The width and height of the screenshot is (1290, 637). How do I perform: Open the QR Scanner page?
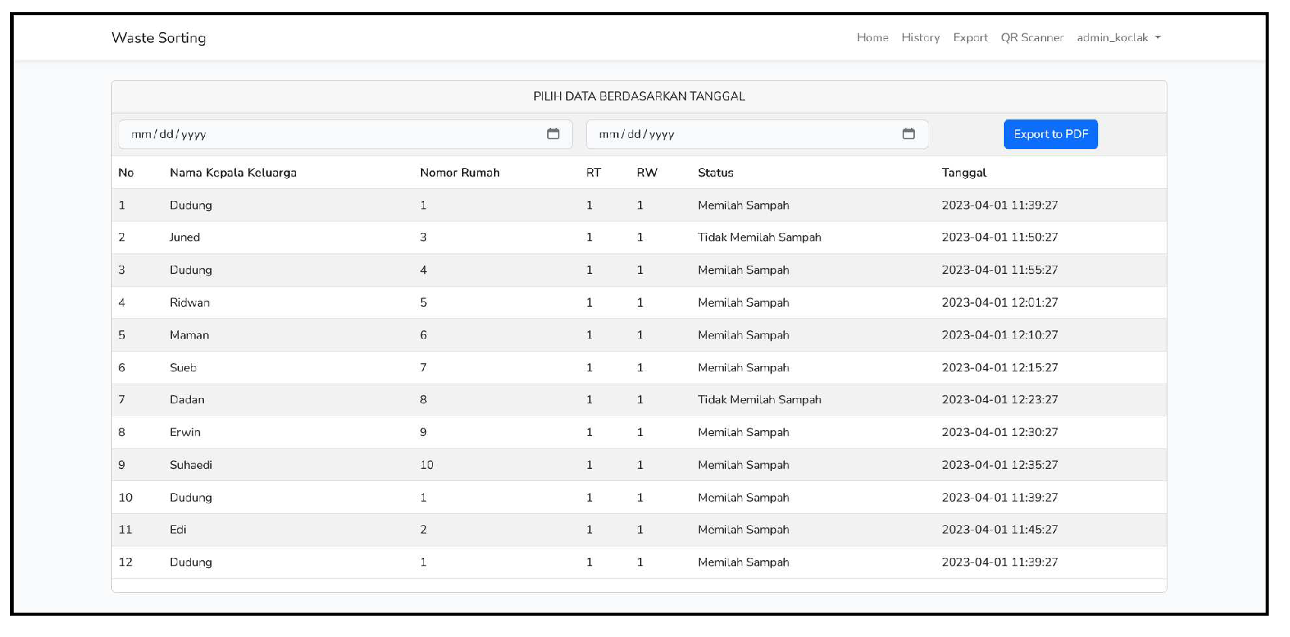(1031, 37)
